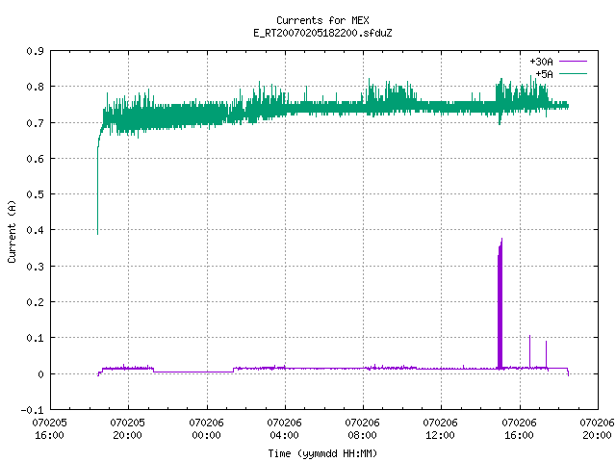Click the small purple spike reaching 0.1
Image resolution: width=616 pixels, height=462 pixels.
click(x=529, y=351)
